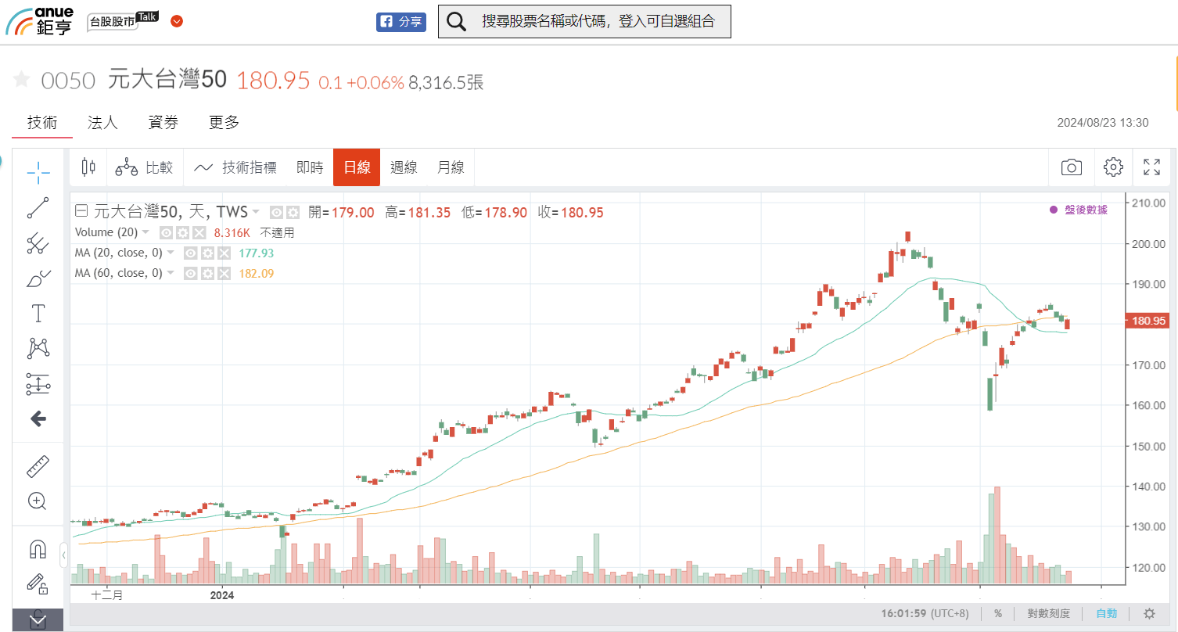Select the text annotation tool
The height and width of the screenshot is (632, 1178).
click(x=38, y=314)
